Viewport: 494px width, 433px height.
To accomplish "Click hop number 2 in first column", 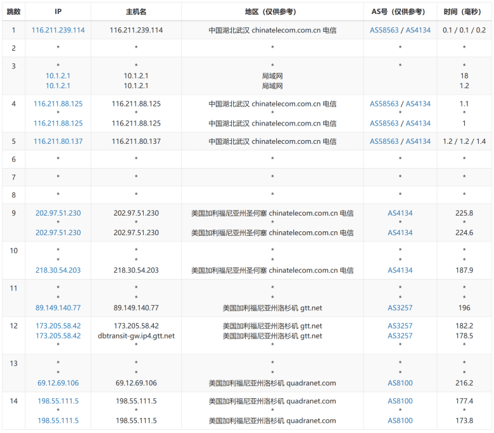I will [x=13, y=48].
